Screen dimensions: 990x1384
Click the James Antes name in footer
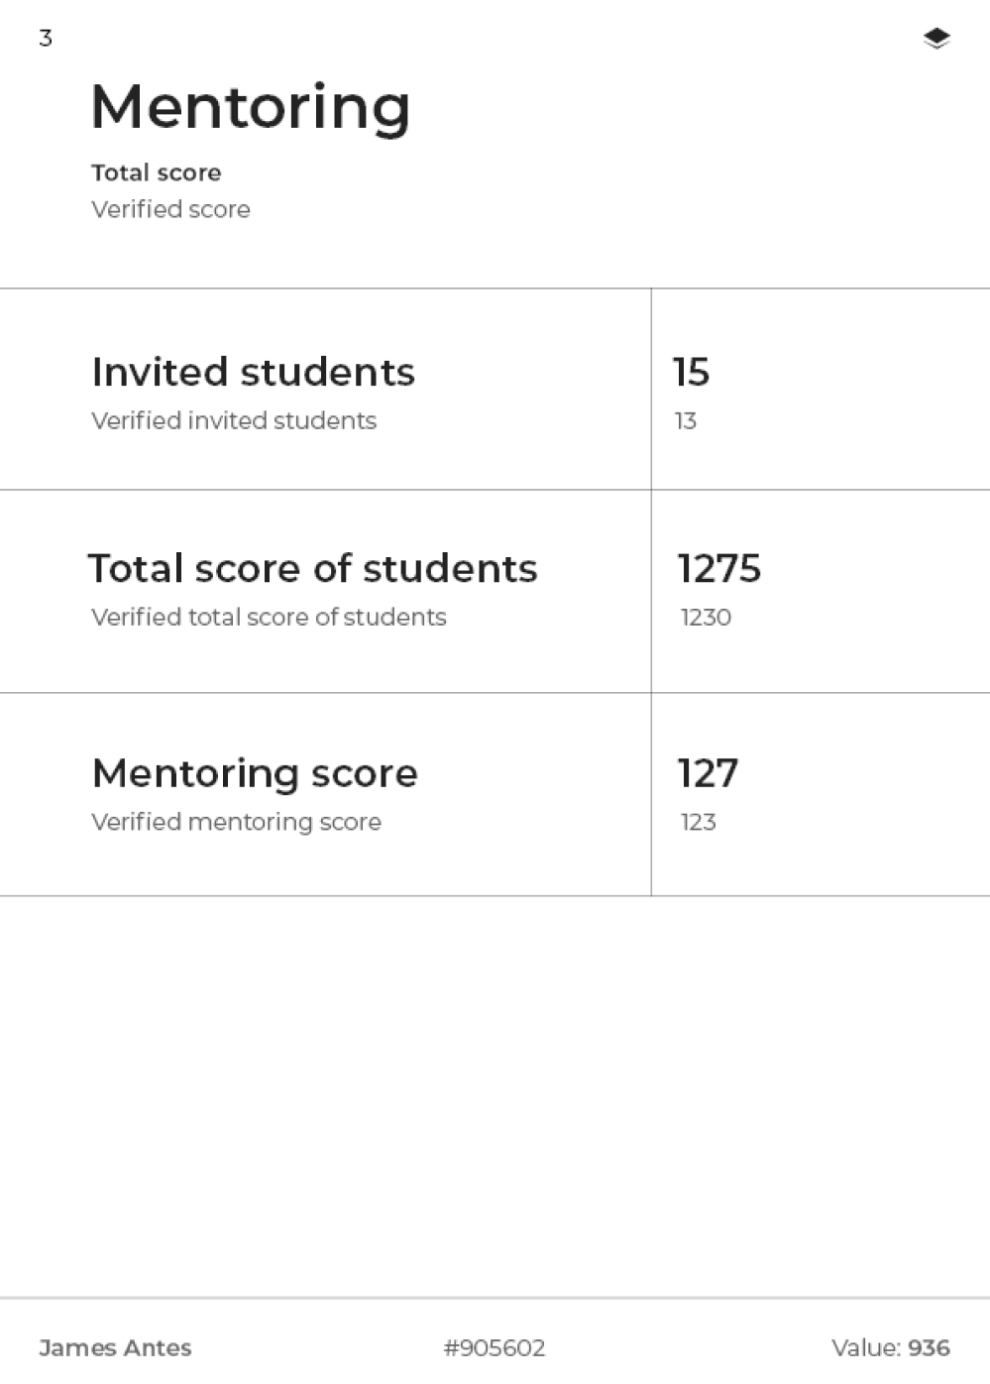pyautogui.click(x=115, y=1347)
